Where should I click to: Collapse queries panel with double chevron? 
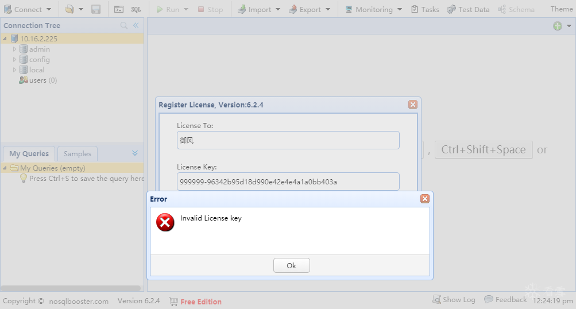click(x=135, y=153)
